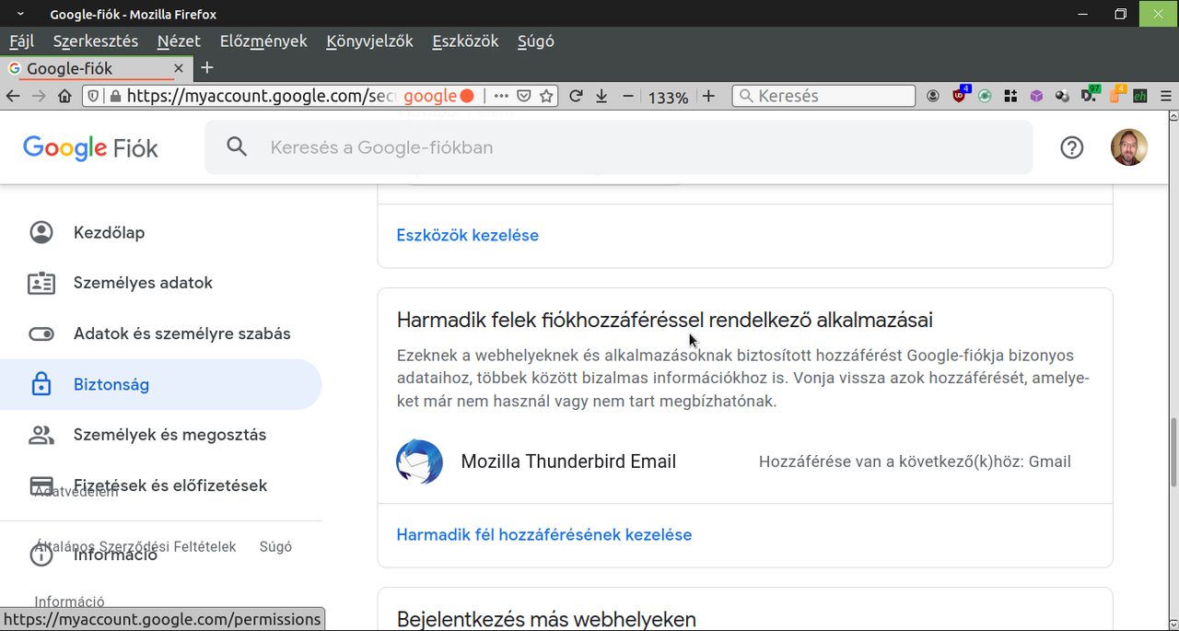Reload the current page

577,96
